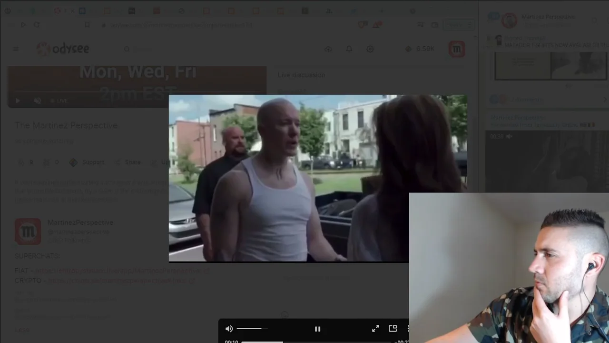Open the right panel Martinez Perspective post title
The height and width of the screenshot is (343, 609).
click(519, 117)
